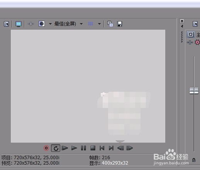Click the Play button

pos(74,148)
